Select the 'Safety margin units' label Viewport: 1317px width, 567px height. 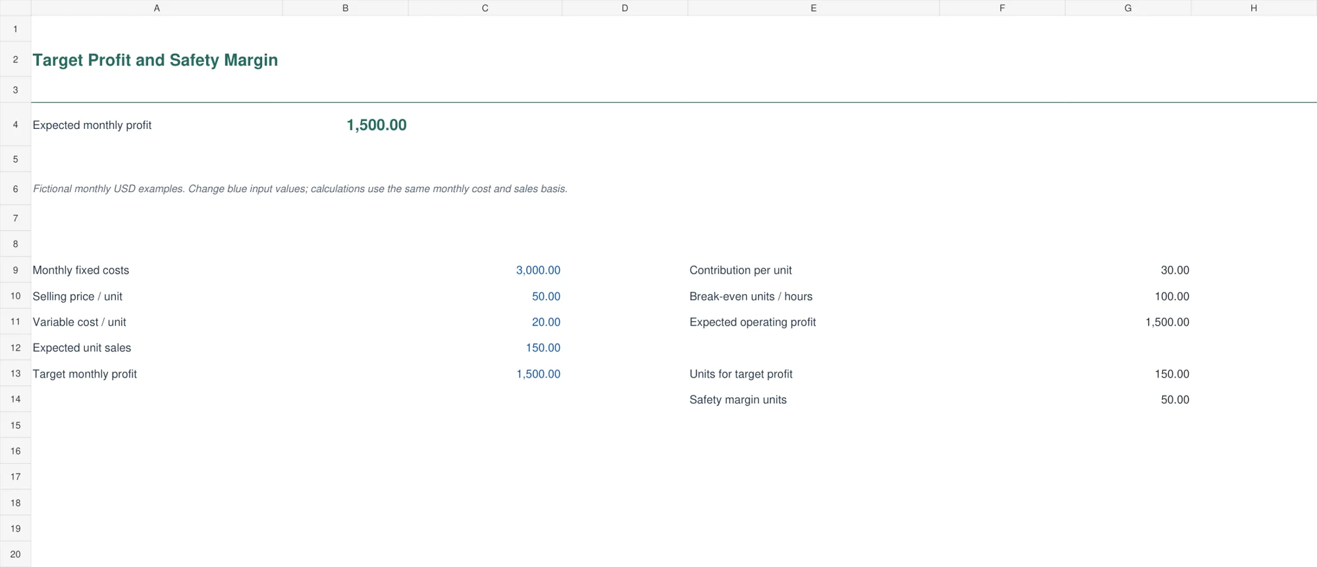738,400
